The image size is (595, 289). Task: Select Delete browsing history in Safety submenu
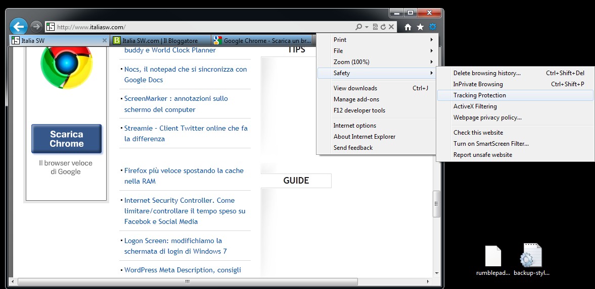[x=515, y=73]
